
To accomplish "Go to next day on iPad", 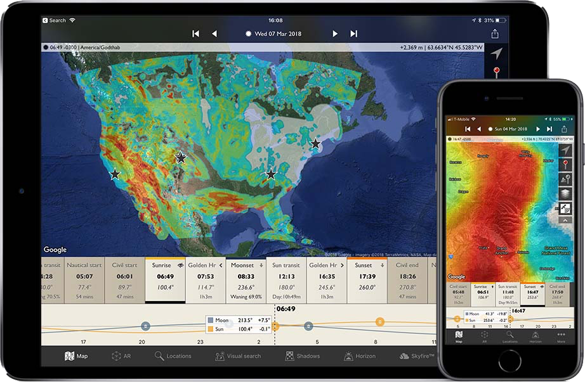I will pyautogui.click(x=334, y=34).
